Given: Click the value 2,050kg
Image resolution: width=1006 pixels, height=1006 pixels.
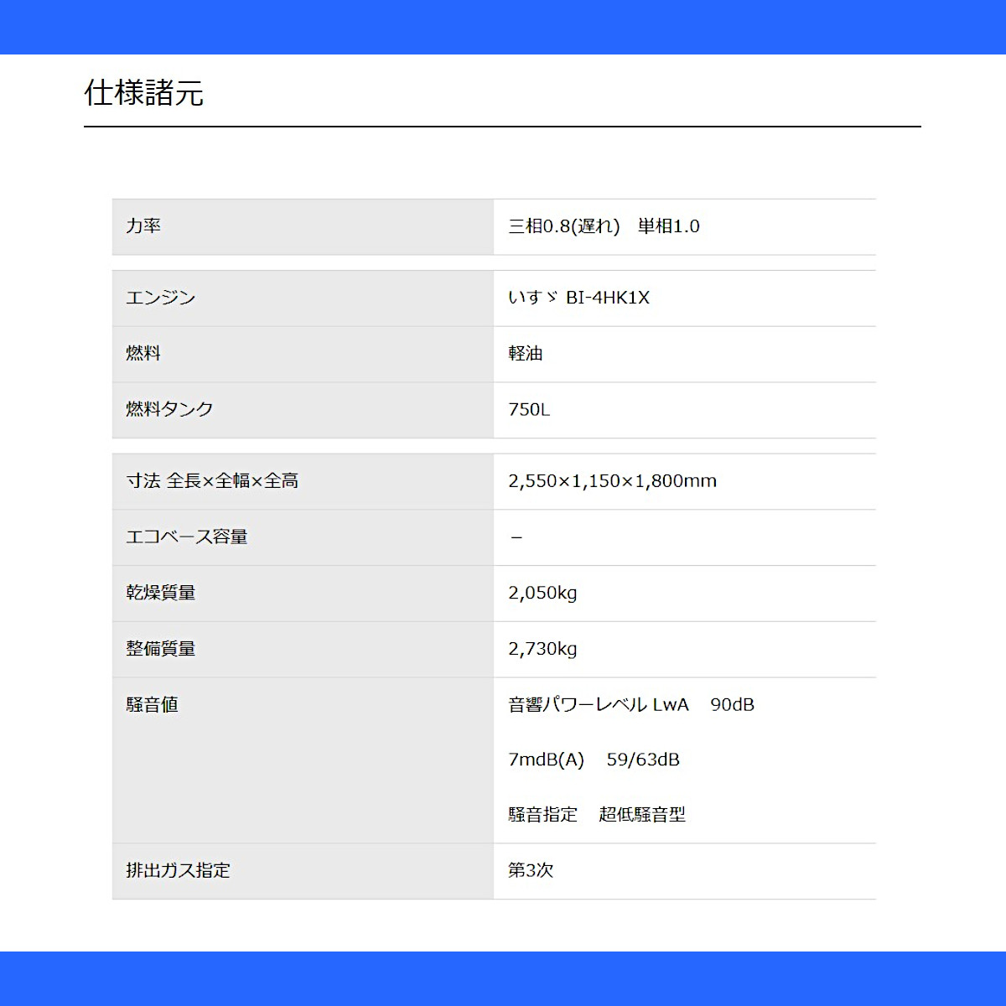Looking at the screenshot, I should tap(542, 594).
